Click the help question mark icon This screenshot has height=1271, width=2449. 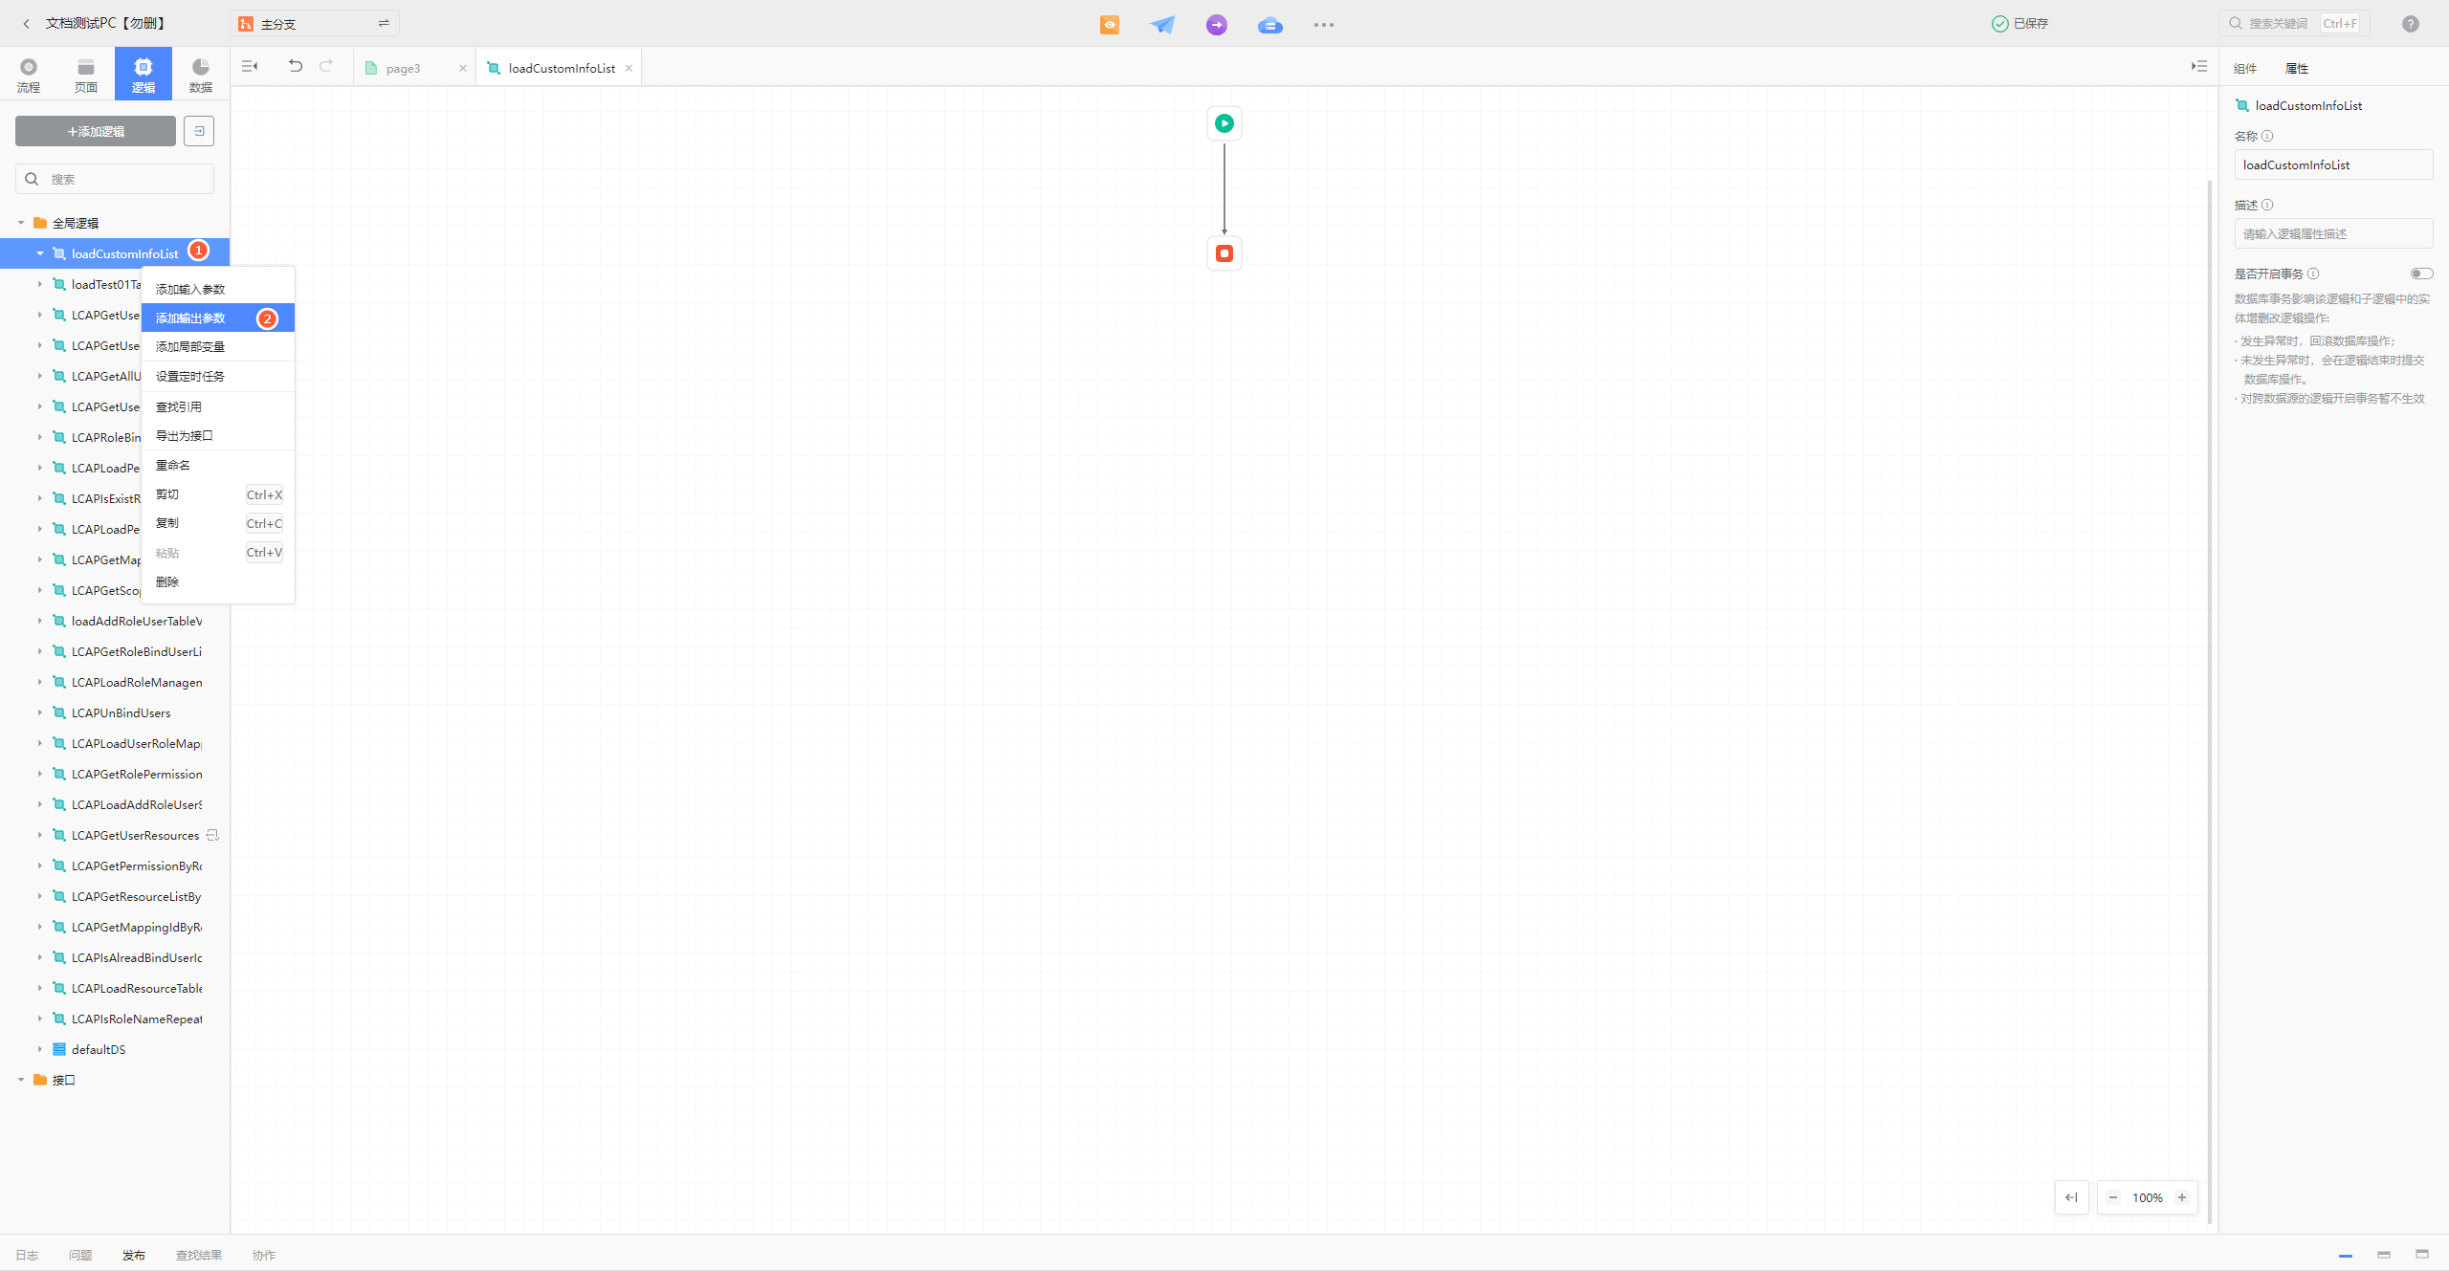2411,24
